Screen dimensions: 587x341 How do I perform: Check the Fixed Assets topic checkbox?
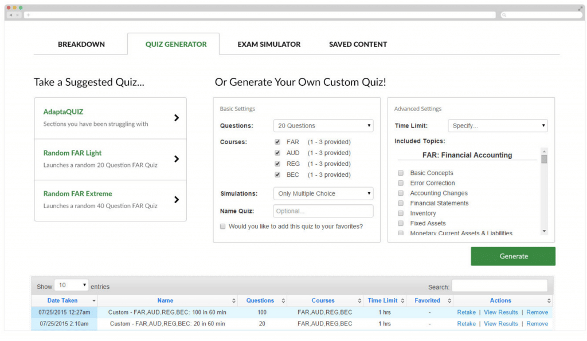click(401, 223)
